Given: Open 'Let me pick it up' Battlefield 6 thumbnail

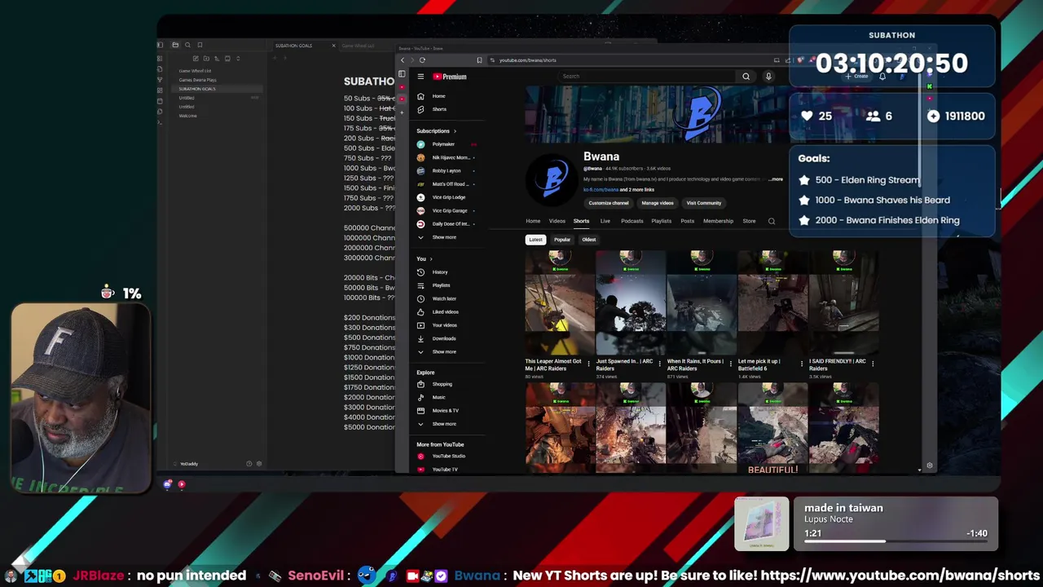Looking at the screenshot, I should (x=772, y=303).
